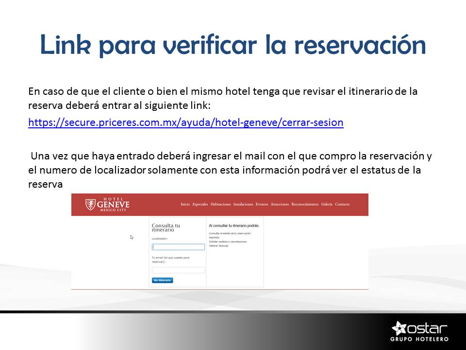Open the Contacto menu item
Viewport: 466px width, 350px height.
coord(342,204)
